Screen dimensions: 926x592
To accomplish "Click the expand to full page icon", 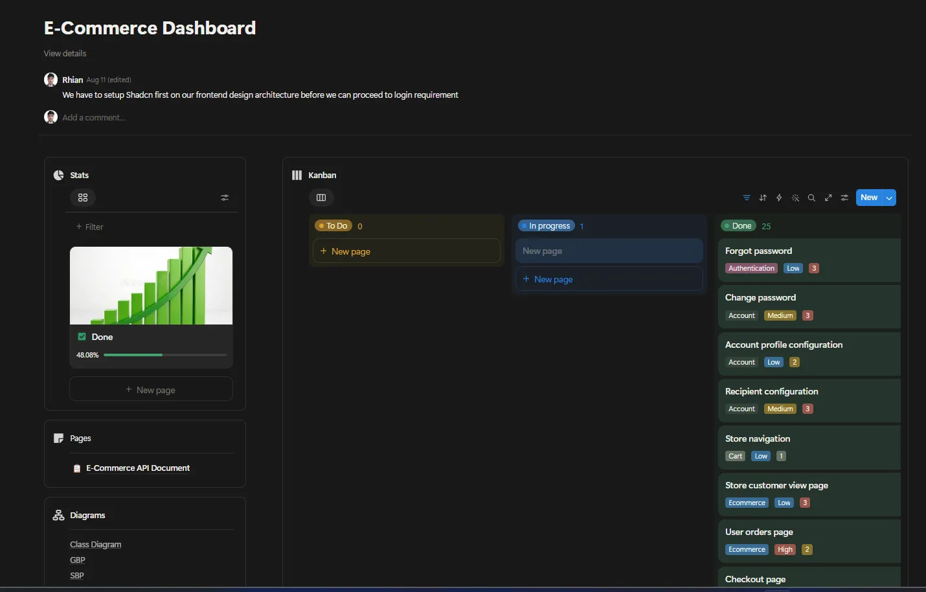I will [828, 198].
